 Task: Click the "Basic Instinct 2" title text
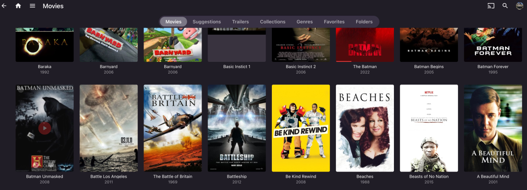click(x=301, y=67)
